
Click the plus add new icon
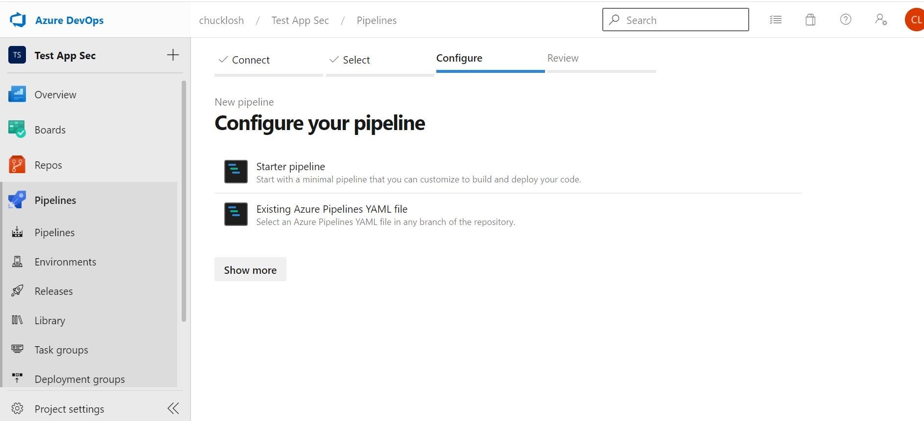[x=173, y=55]
